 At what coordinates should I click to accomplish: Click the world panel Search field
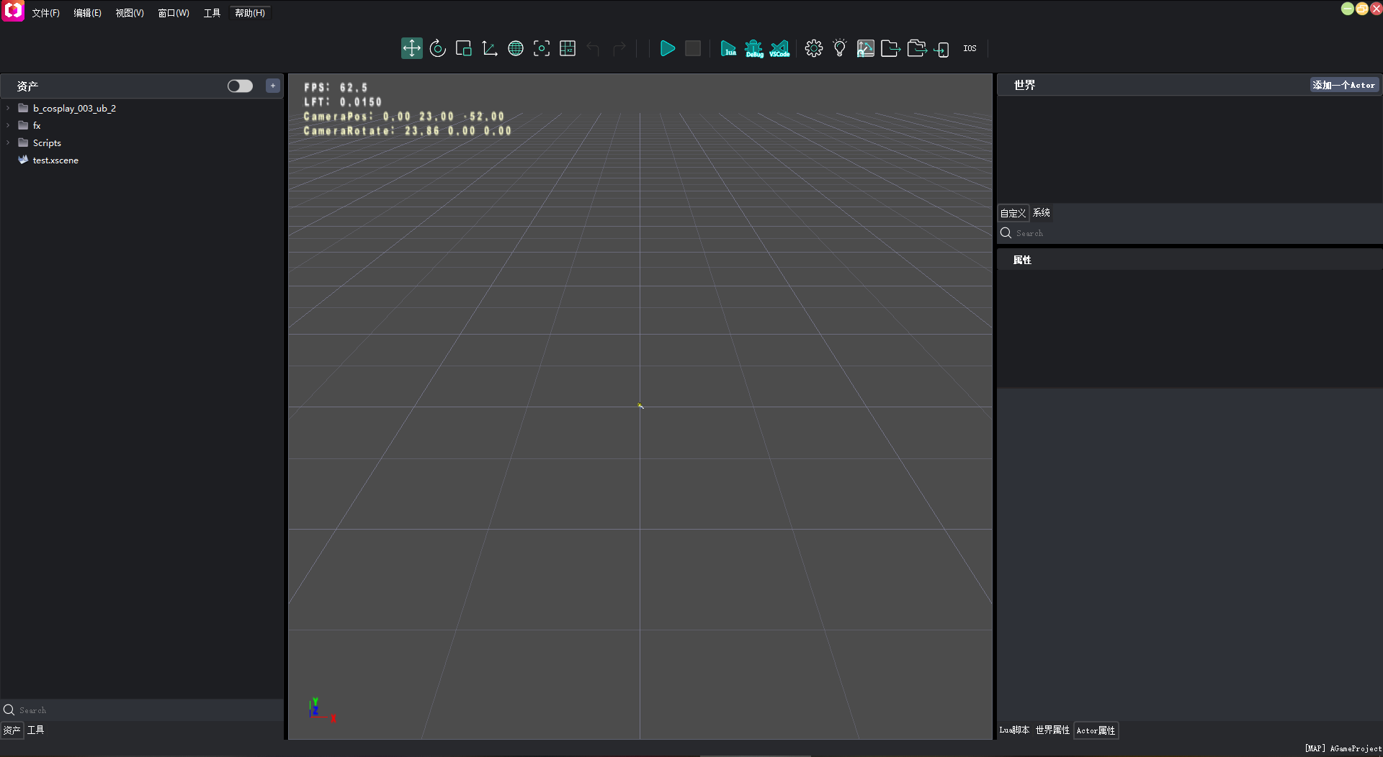(x=1189, y=233)
